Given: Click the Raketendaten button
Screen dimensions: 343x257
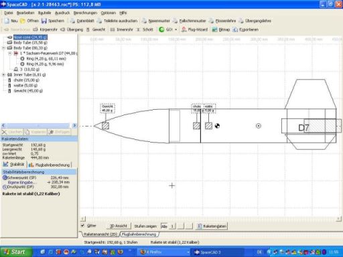Looking at the screenshot, I should click(x=212, y=226).
